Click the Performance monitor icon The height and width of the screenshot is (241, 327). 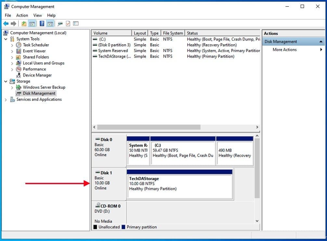pos(19,69)
